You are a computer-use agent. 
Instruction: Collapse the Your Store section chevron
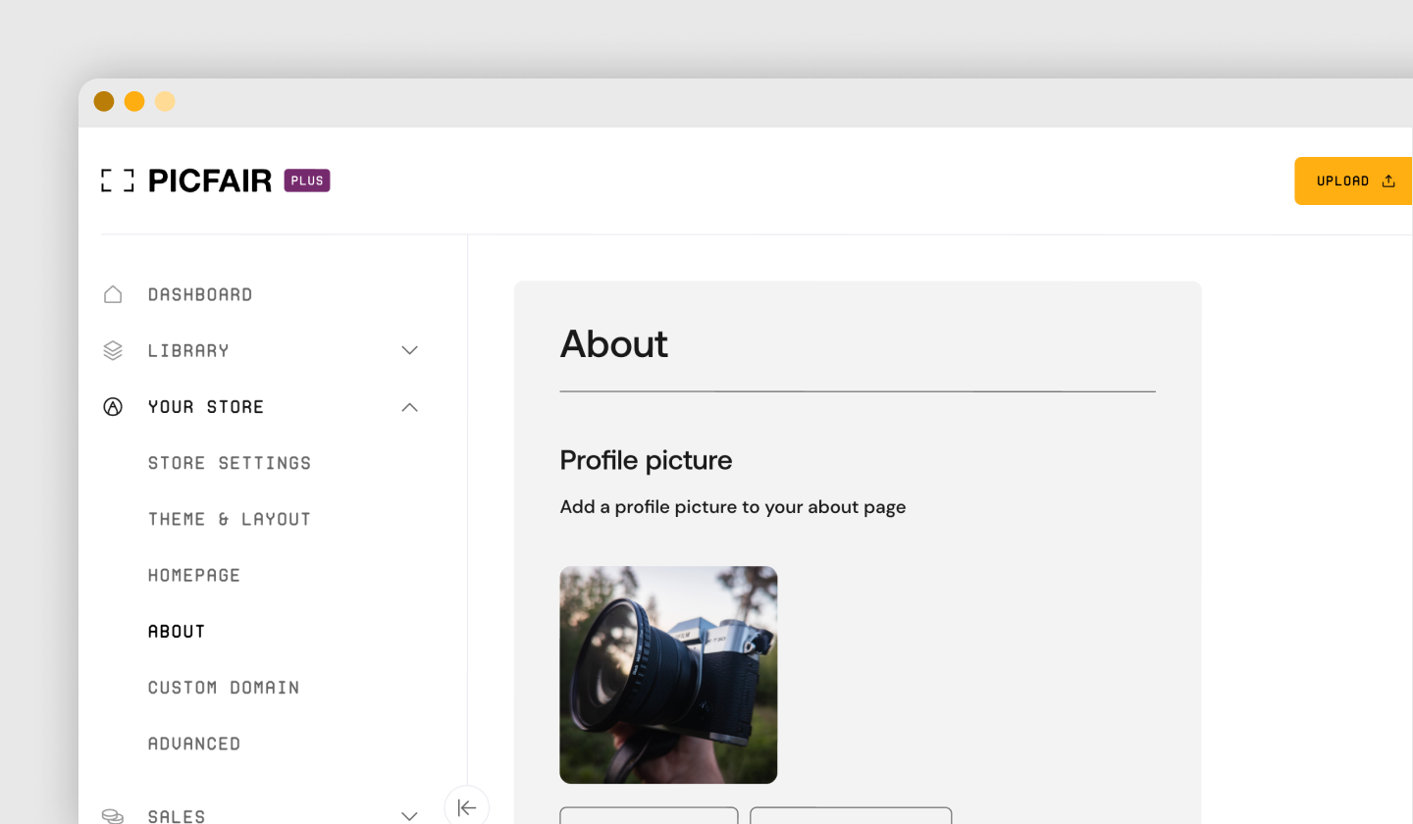(x=410, y=407)
